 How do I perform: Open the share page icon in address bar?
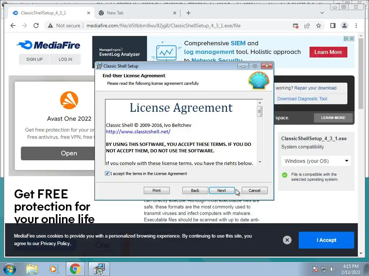point(307,26)
